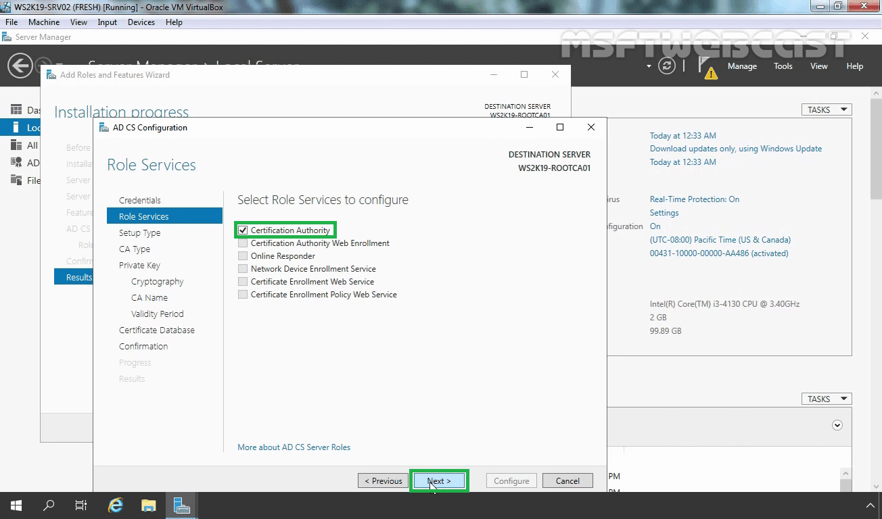Click the taskbar search magnifier icon

49,505
